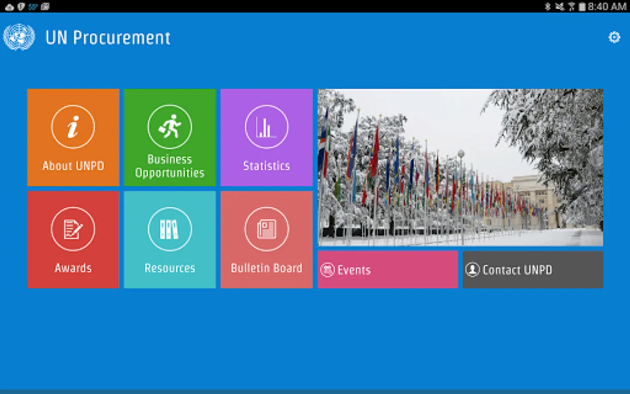The width and height of the screenshot is (630, 394).
Task: Tap the snowy flags photo
Action: [460, 168]
